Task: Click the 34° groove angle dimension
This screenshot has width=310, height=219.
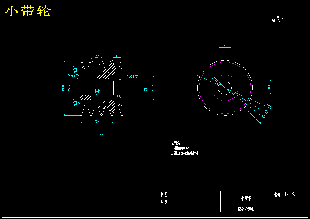Action: [x=96, y=56]
